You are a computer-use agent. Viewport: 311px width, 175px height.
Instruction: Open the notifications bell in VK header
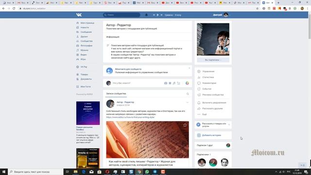point(146,15)
